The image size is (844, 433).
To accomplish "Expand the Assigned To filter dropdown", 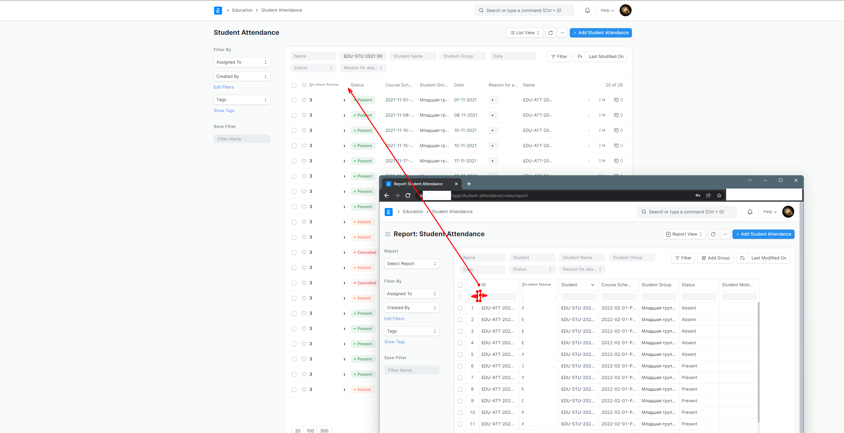I will (242, 62).
